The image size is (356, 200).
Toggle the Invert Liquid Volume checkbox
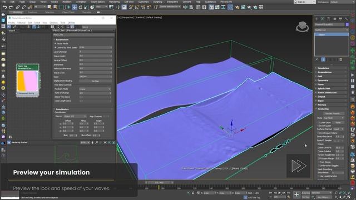point(318,133)
